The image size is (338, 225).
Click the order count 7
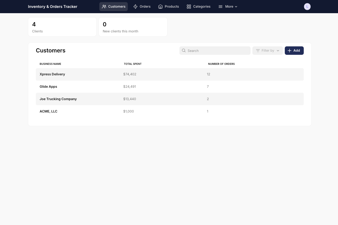208,87
